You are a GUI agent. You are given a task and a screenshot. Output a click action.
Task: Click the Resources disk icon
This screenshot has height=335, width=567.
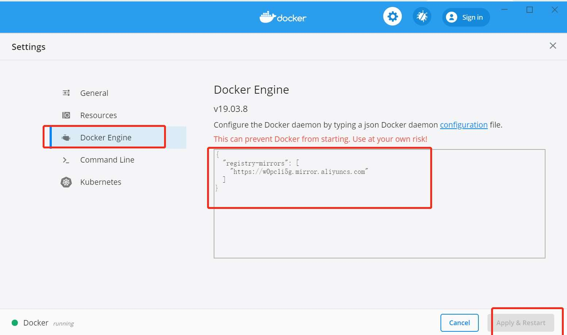(x=66, y=115)
